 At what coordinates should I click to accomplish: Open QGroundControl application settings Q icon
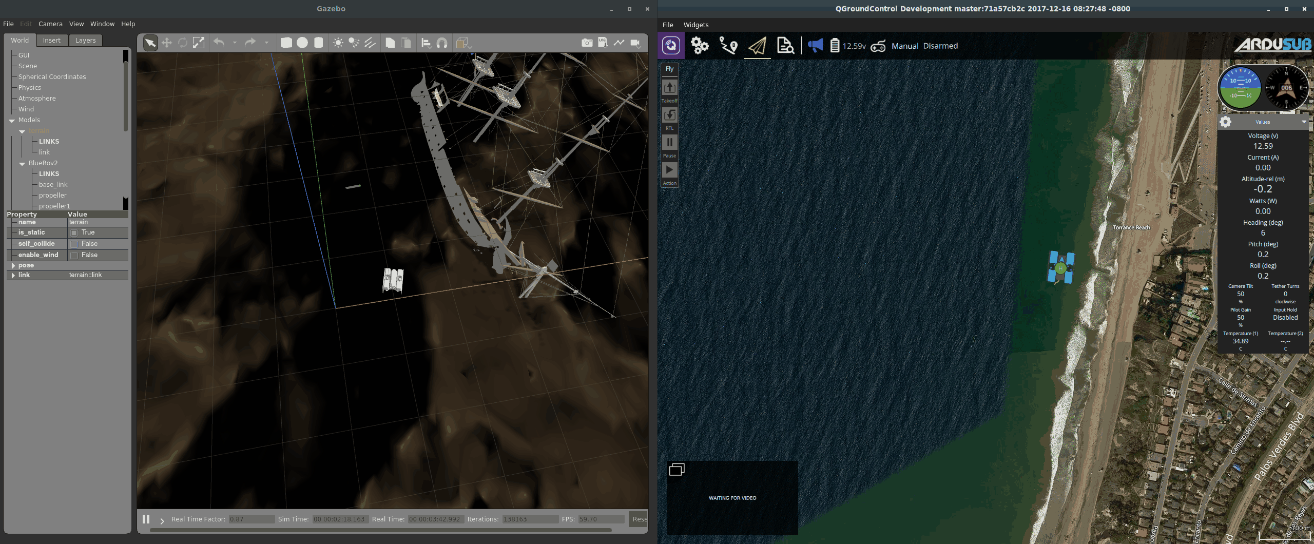tap(671, 46)
